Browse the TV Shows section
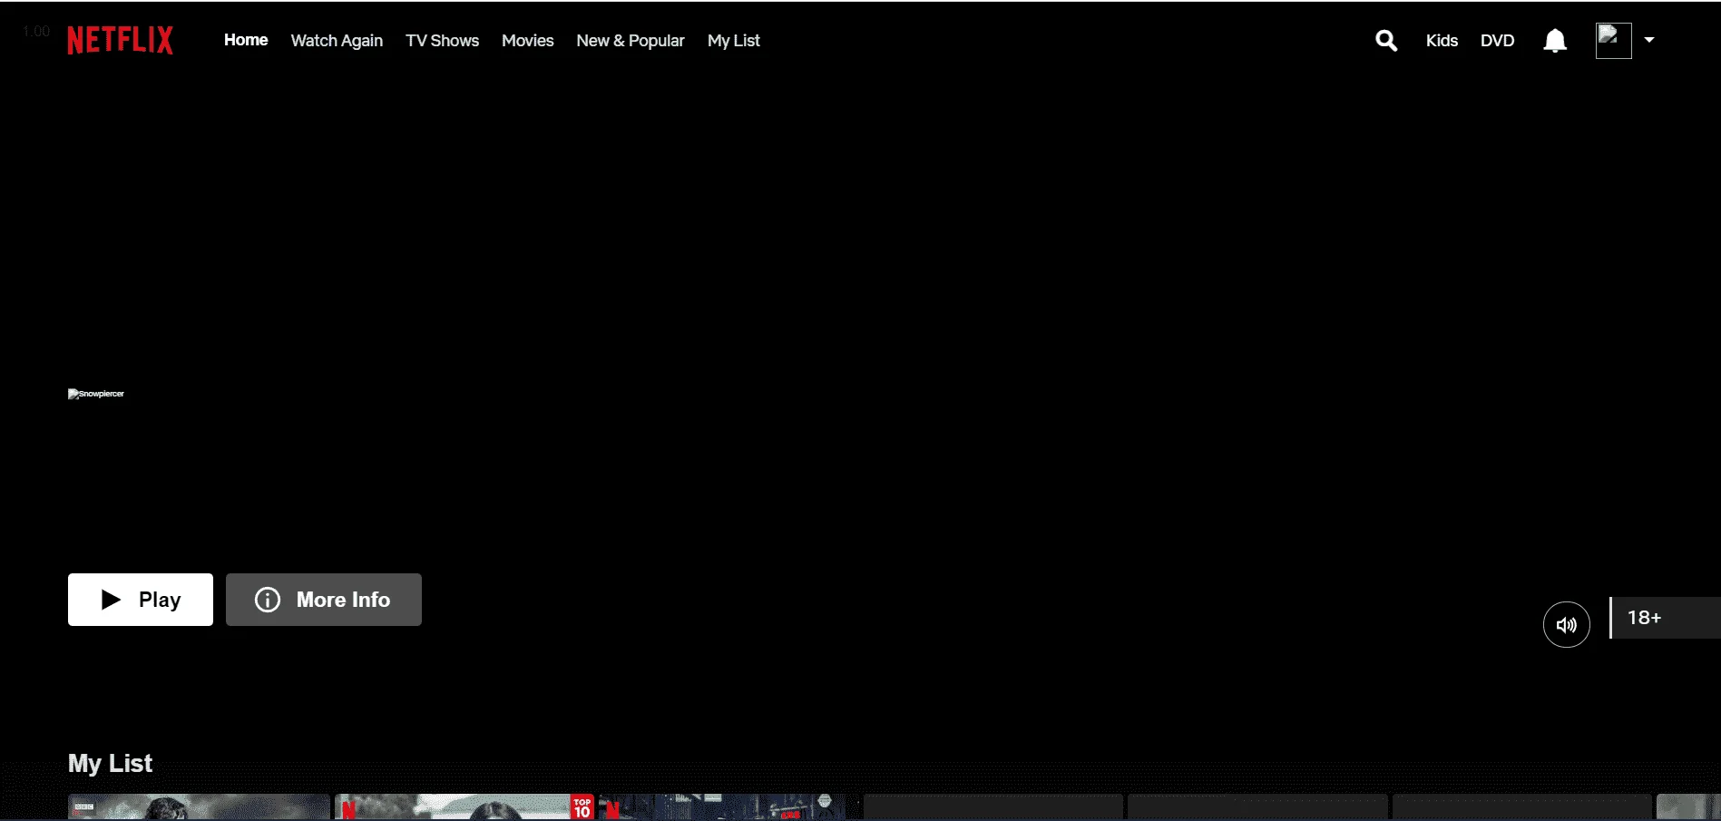The image size is (1721, 821). coord(442,41)
